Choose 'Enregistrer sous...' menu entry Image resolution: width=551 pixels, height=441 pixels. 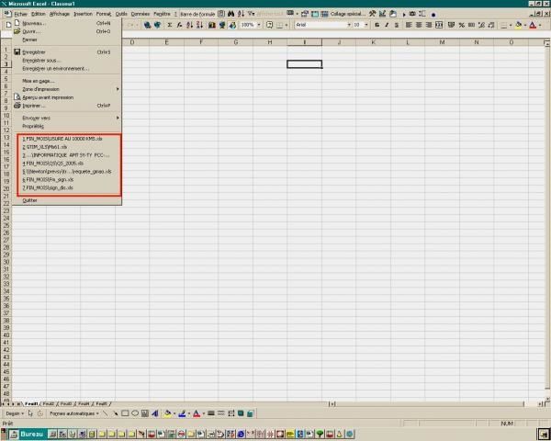[67, 61]
